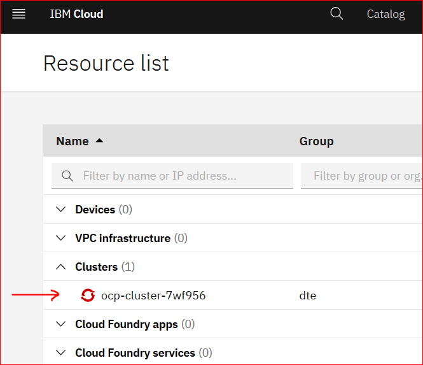Click the OpenShift icon beside ocp-cluster-7wf956
The height and width of the screenshot is (365, 423).
[x=88, y=296]
